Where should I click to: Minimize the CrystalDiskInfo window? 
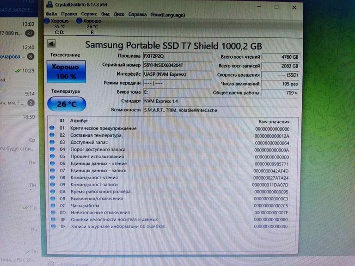coord(259,6)
